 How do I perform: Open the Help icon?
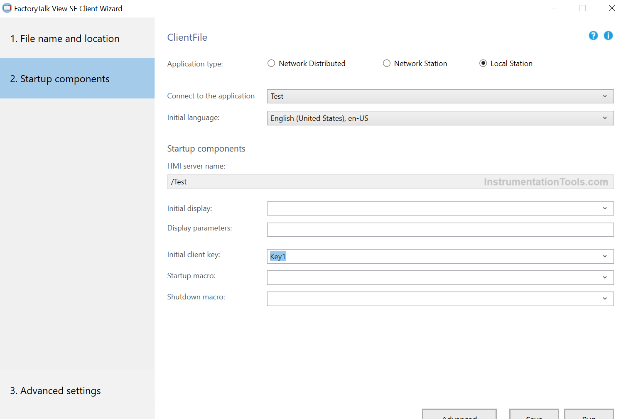point(593,36)
